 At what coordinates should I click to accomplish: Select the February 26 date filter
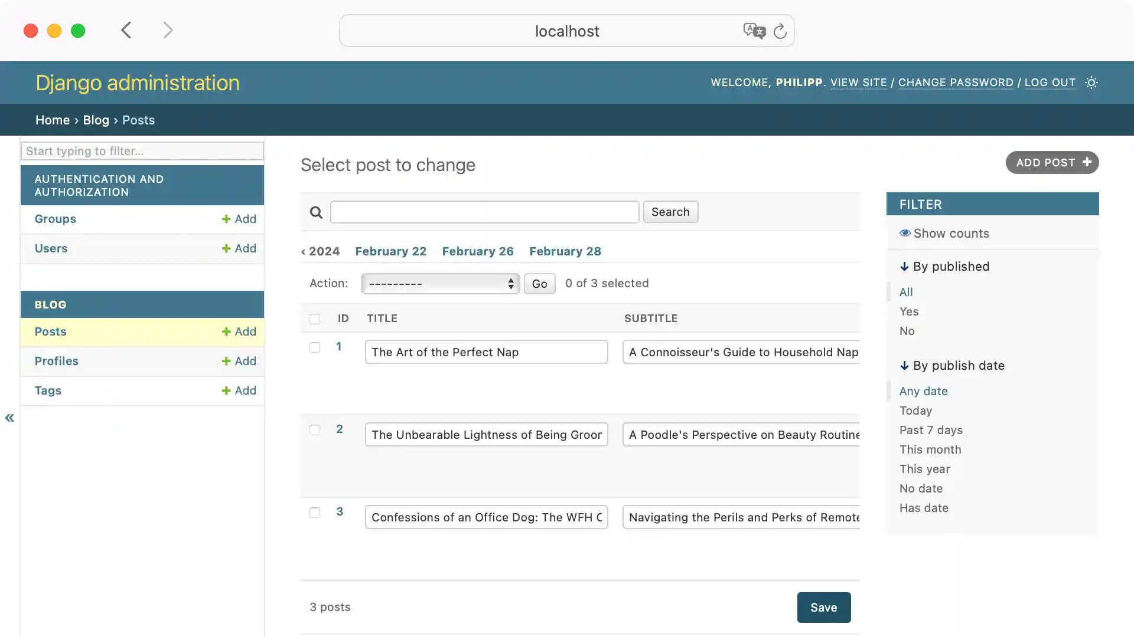(x=477, y=251)
